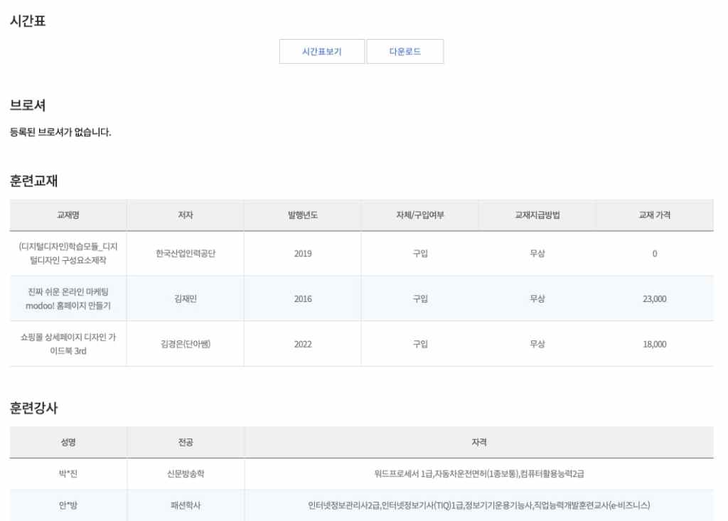Select the 김경은(단아쌤) author cell
728x521 pixels.
coord(186,344)
